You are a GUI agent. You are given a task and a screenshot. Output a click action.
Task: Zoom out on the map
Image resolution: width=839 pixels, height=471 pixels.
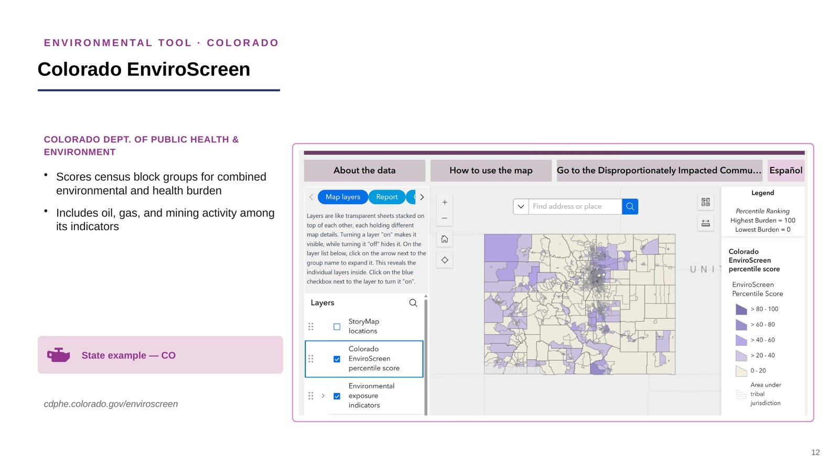(x=445, y=218)
